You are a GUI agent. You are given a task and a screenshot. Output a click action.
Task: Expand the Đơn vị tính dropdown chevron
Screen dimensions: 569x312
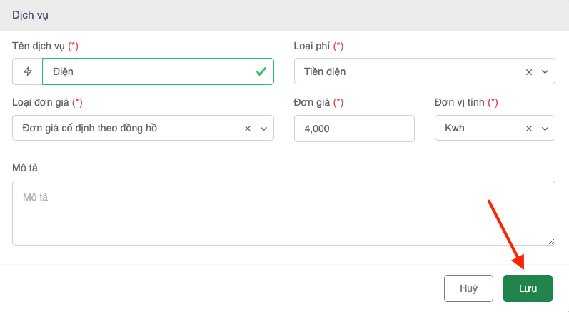pyautogui.click(x=545, y=129)
